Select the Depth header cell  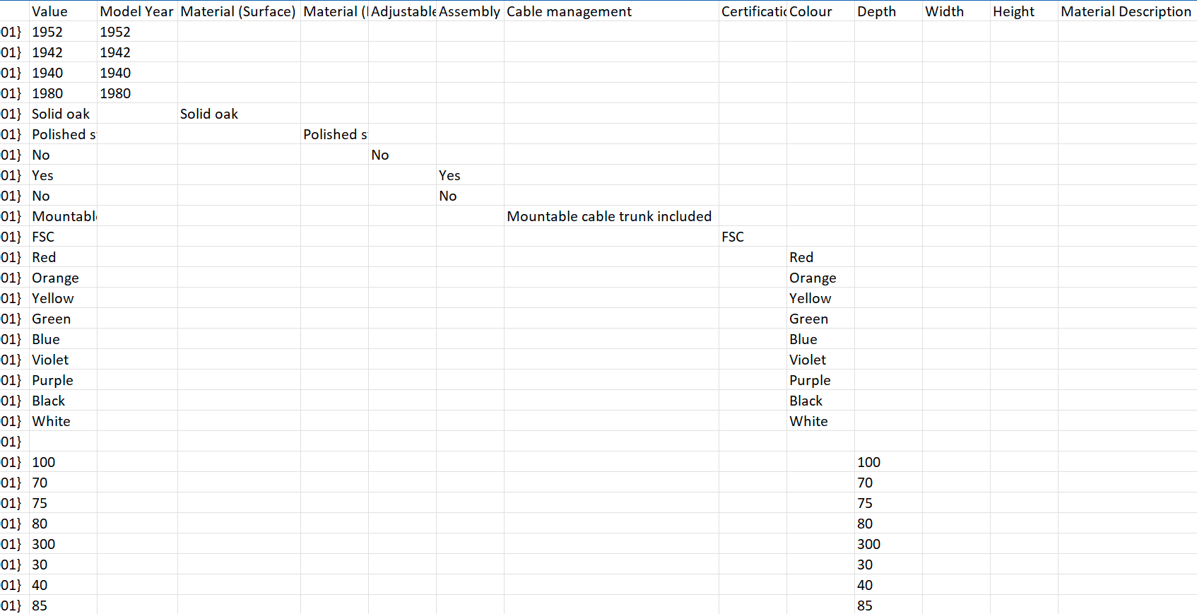888,11
